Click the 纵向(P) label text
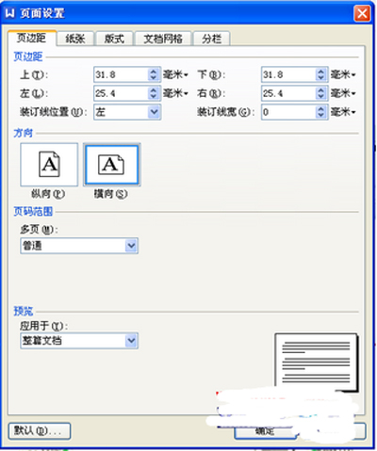Viewport: 377px width, 451px height. point(48,194)
